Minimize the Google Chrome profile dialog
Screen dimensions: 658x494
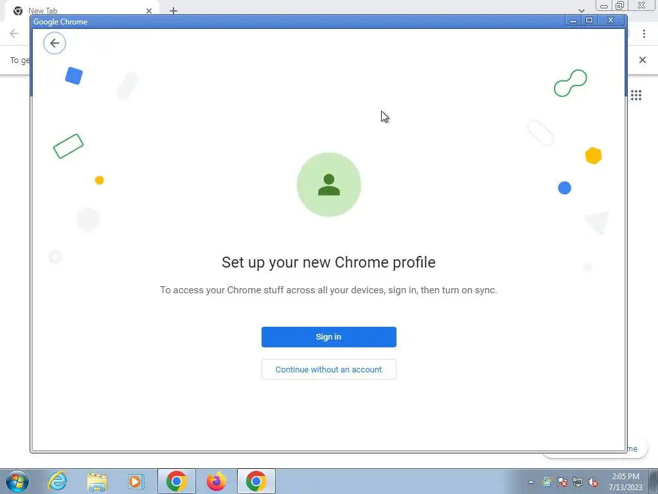coord(573,21)
